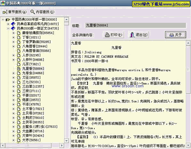Click the document icon beside 八角茴香[28444]

[19, 46]
